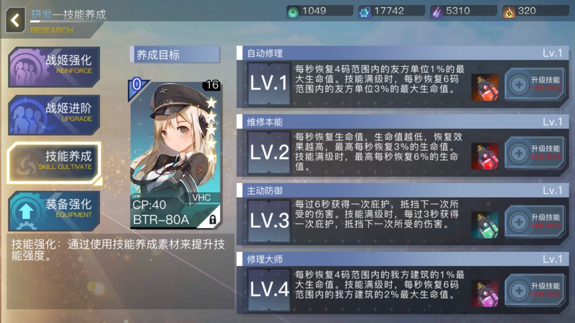Image resolution: width=575 pixels, height=323 pixels.
Task: Select the BTR-80A character card
Action: coord(175,154)
